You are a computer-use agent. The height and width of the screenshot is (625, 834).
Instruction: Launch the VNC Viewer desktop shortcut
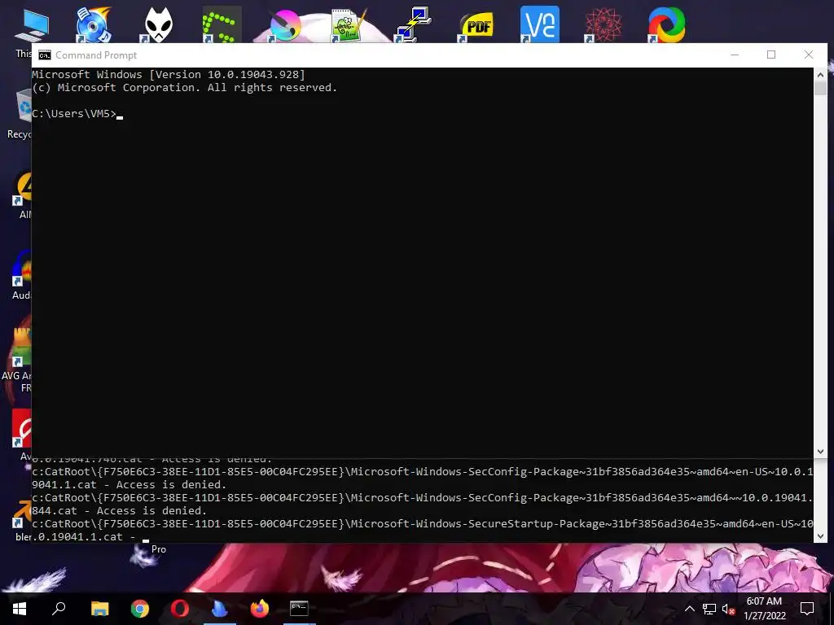pyautogui.click(x=540, y=24)
